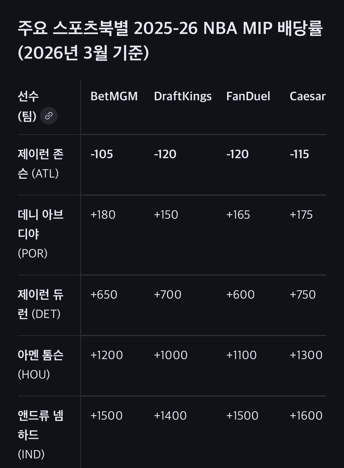Click the -105 BetMGM odds cell

102,154
